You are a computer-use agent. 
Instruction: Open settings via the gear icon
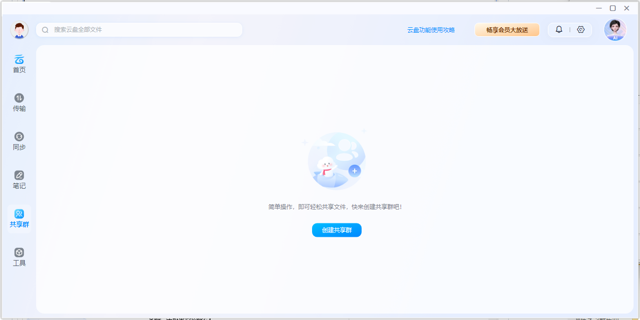tap(581, 30)
